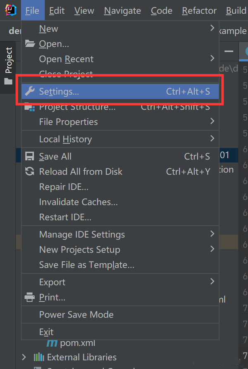This screenshot has width=248, height=369.
Task: Click the Project Structure icon
Action: click(30, 107)
